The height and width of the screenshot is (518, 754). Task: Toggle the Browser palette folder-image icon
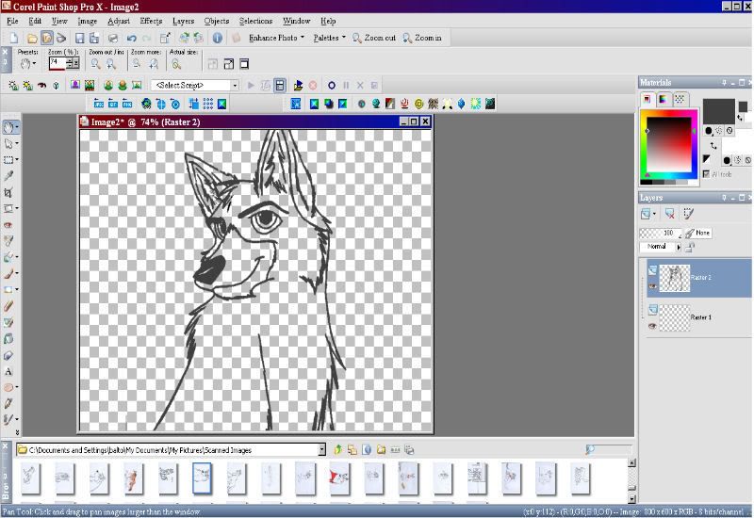(46, 38)
